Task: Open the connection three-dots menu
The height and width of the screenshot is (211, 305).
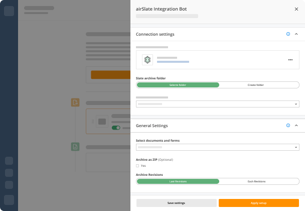Action: (x=290, y=60)
